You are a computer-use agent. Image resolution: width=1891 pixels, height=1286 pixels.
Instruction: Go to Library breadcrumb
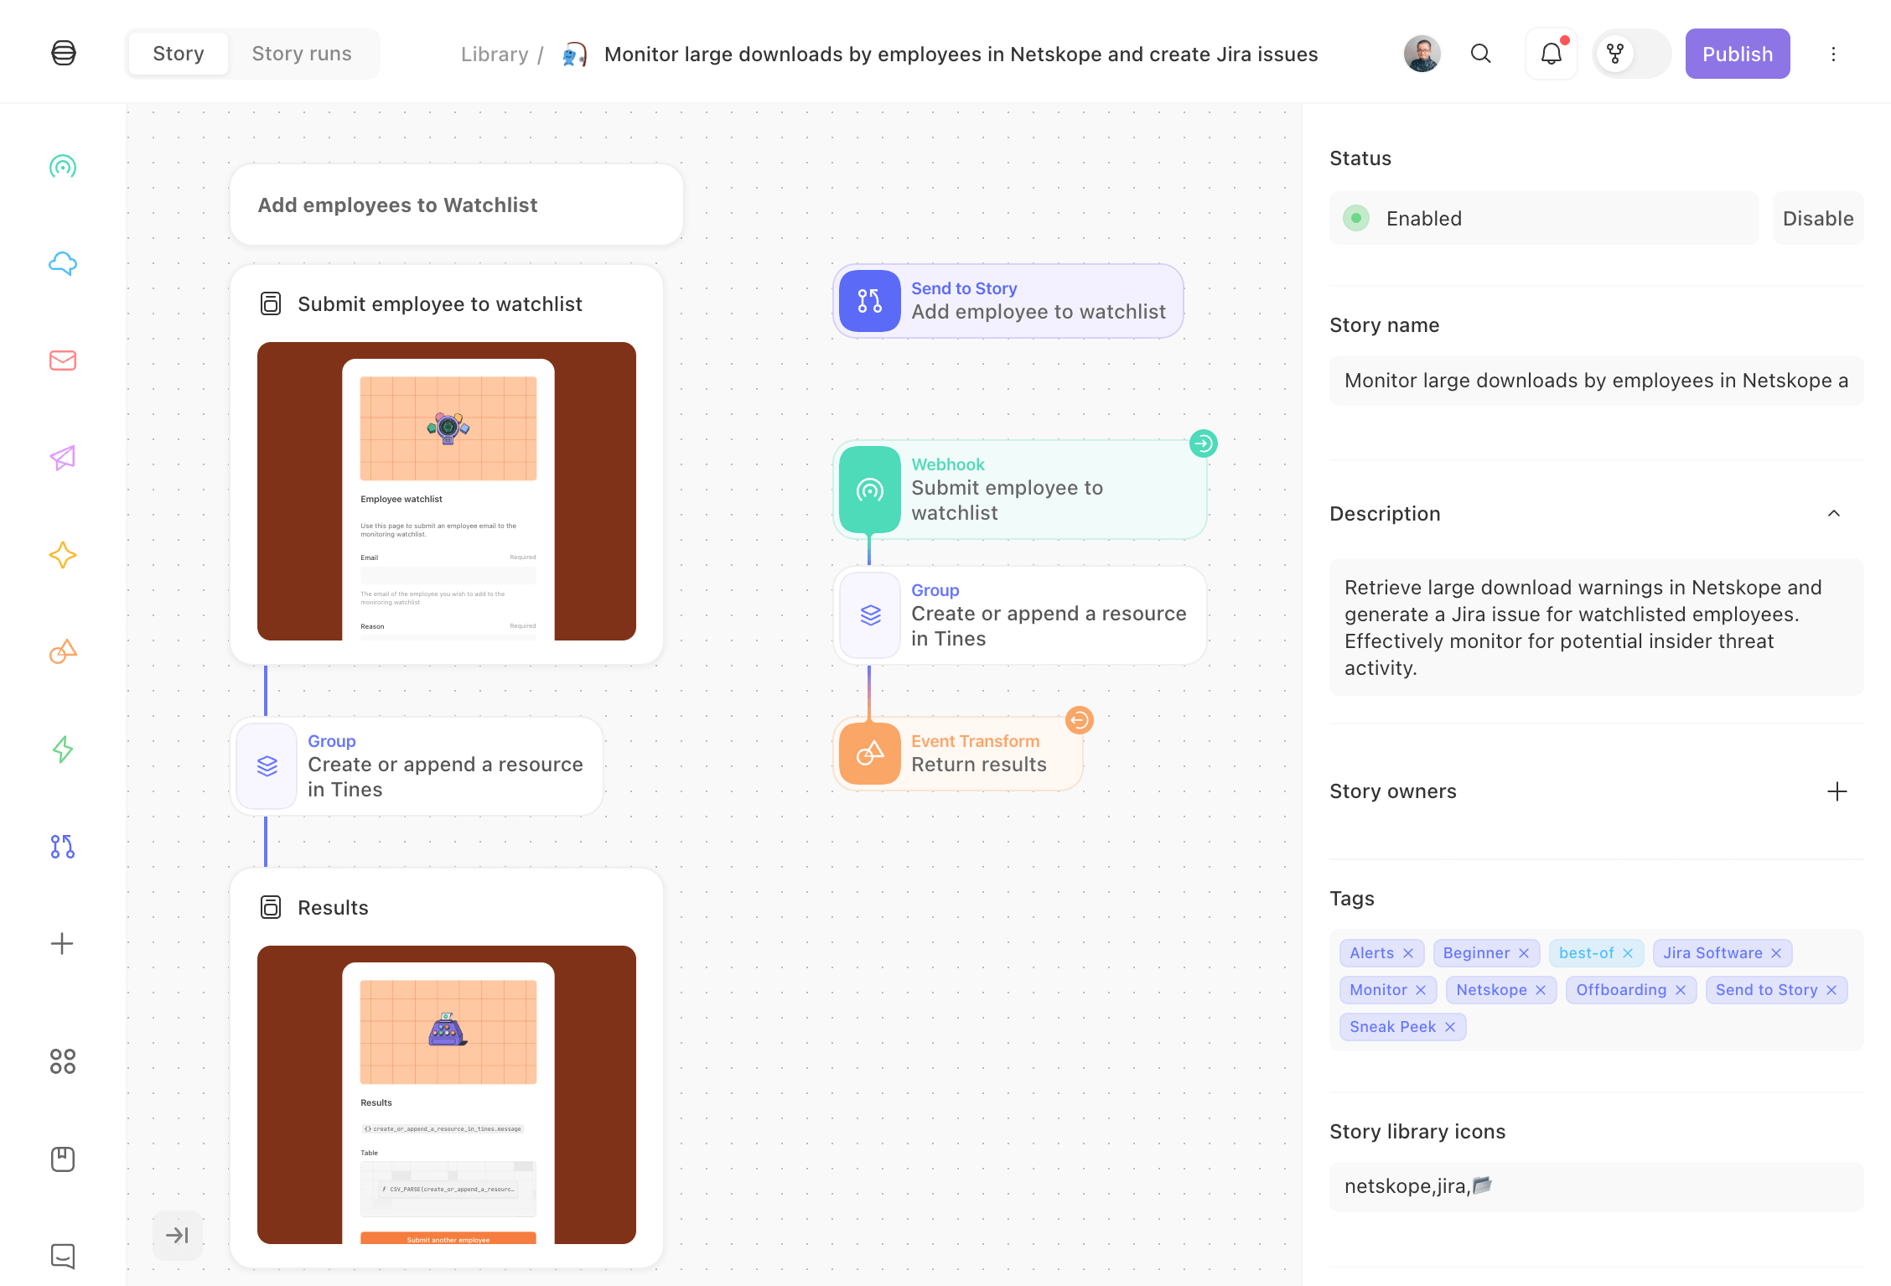[x=495, y=54]
